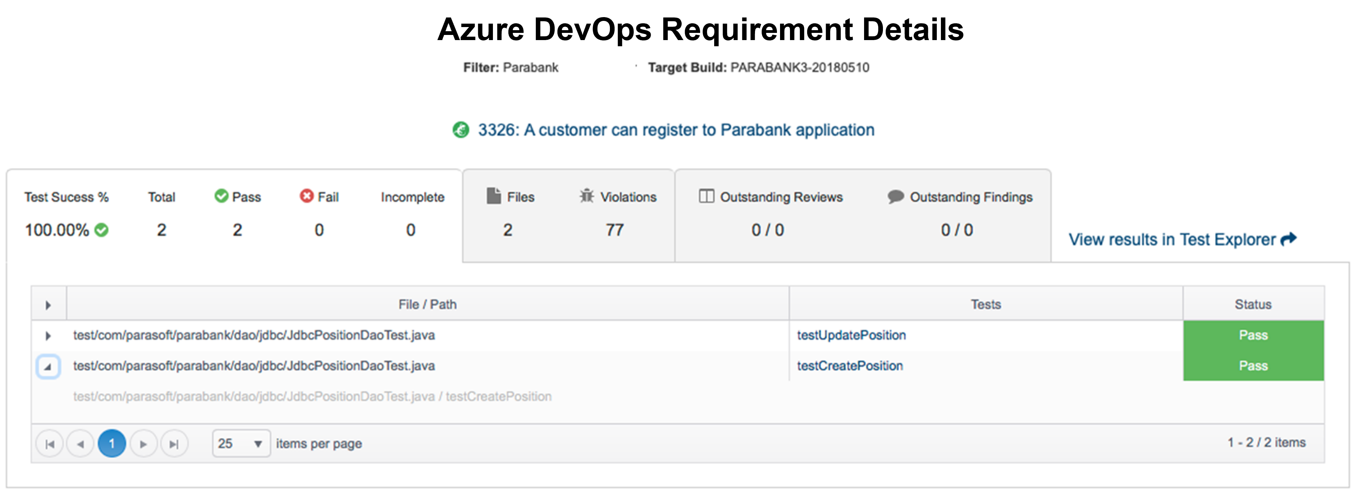Click the file path in testUpdatePosition row
The width and height of the screenshot is (1357, 494).
coord(254,335)
